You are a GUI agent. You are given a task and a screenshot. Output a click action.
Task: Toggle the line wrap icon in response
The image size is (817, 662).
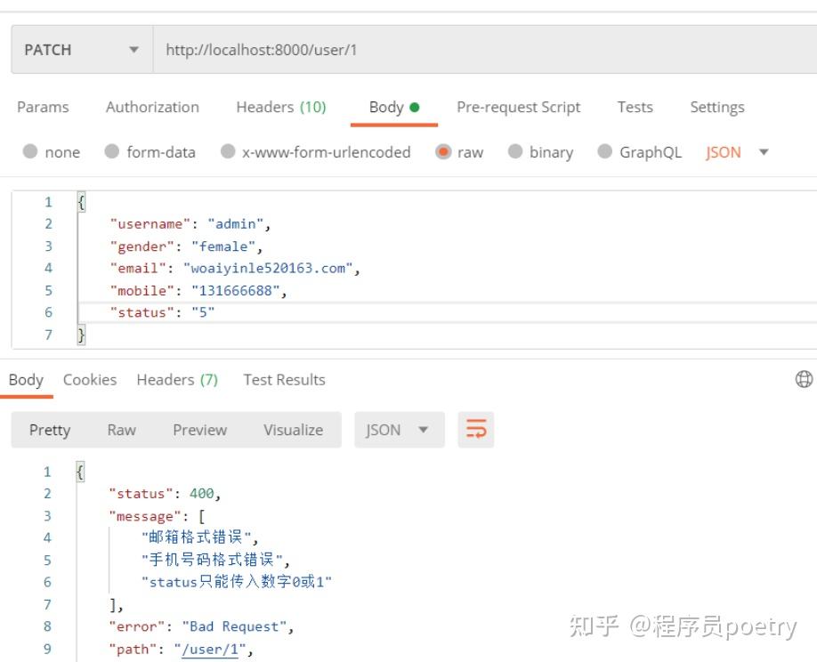(x=476, y=430)
